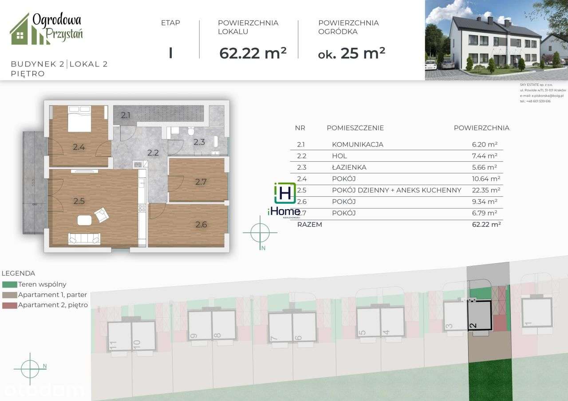Click the Ogrodowa Przystań house logo
This screenshot has width=568, height=401.
click(47, 29)
